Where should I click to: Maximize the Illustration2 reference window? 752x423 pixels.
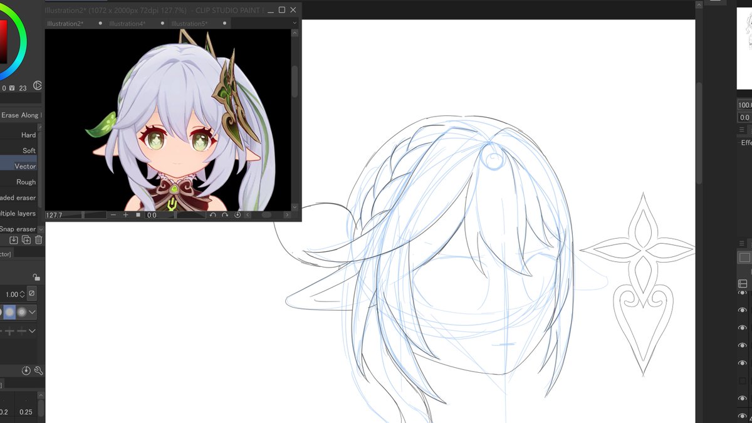(282, 10)
